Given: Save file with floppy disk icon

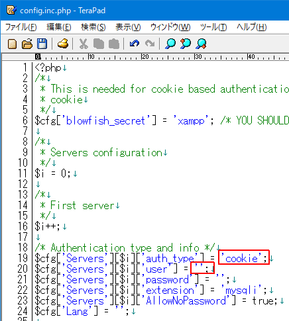Looking at the screenshot, I should tap(42, 44).
